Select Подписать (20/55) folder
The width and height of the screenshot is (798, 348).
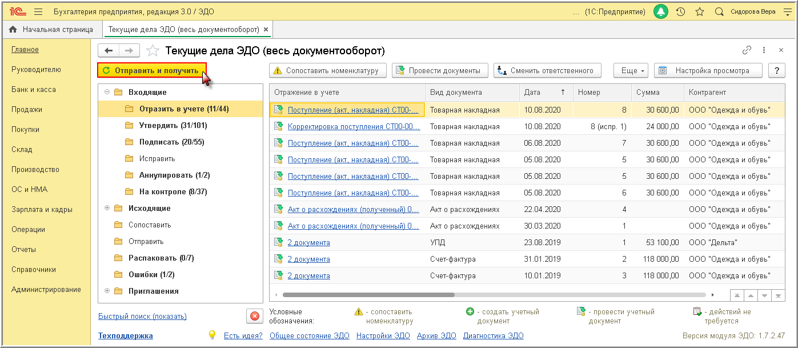171,142
